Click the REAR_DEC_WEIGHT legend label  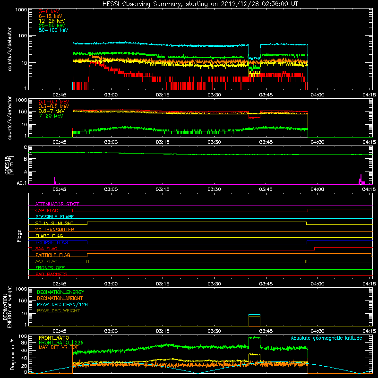pos(58,311)
